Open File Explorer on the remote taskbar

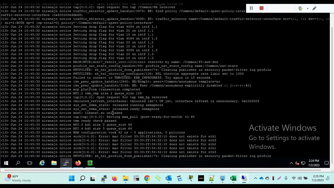[x=54, y=163]
